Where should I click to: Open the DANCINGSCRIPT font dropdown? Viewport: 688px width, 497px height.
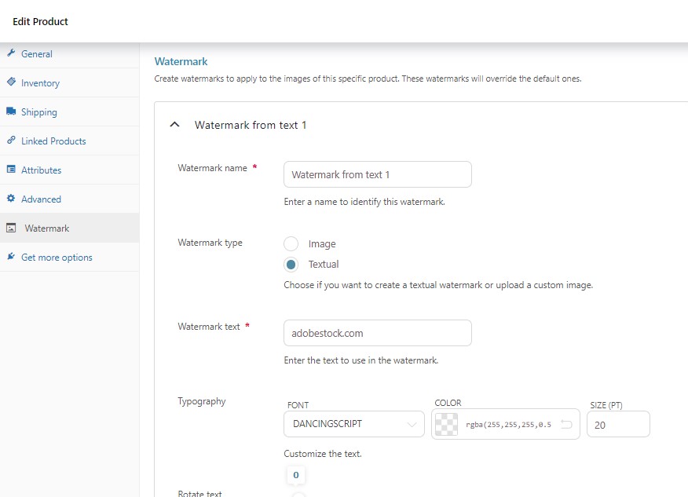354,424
